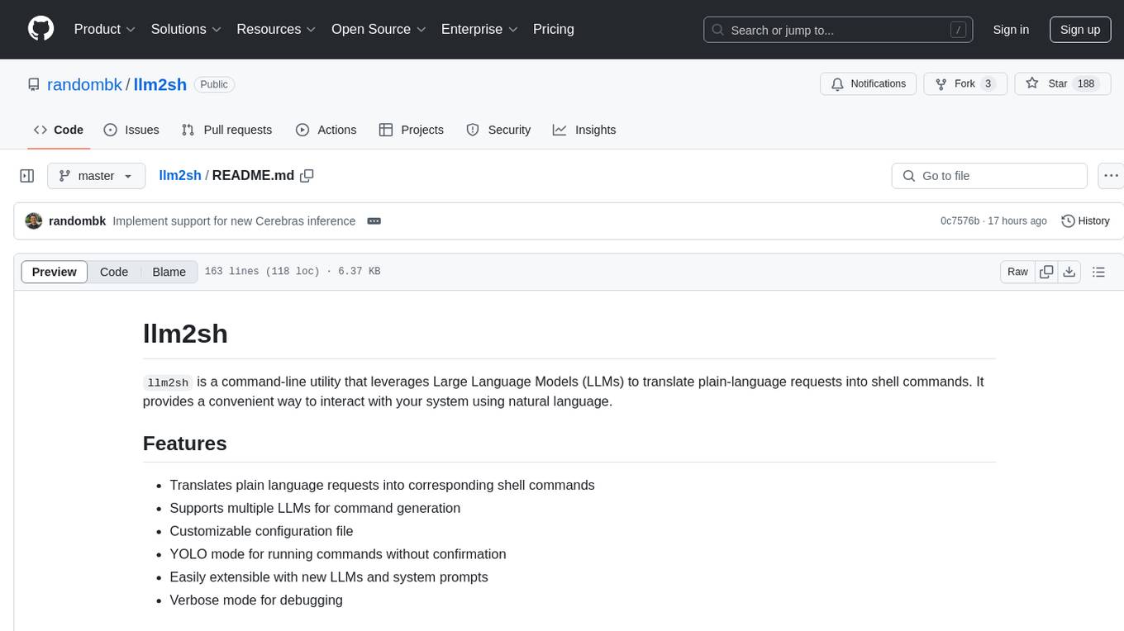Open Raw file view
This screenshot has height=631, width=1124.
pos(1017,272)
